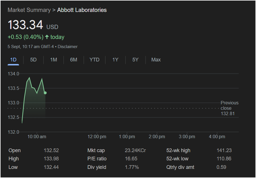
Task: Open the 1M time range tab
Action: (x=54, y=60)
